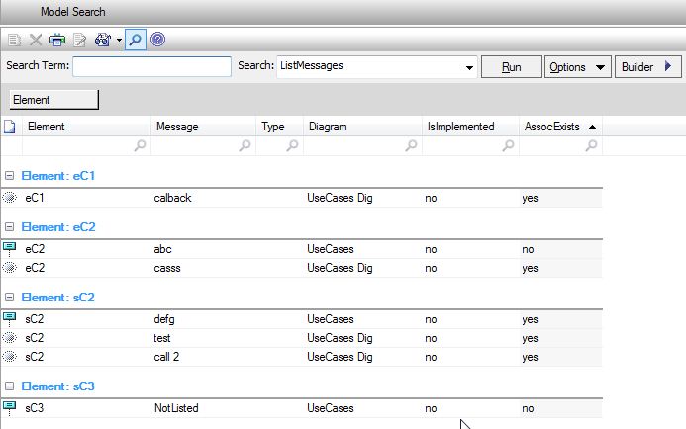The height and width of the screenshot is (429, 686).
Task: Open the Options dropdown button
Action: pyautogui.click(x=577, y=67)
